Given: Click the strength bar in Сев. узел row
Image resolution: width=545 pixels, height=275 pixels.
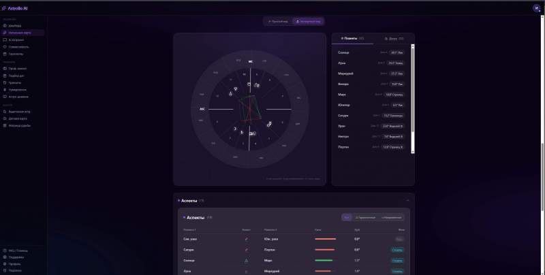Looking at the screenshot, I should click(326, 239).
